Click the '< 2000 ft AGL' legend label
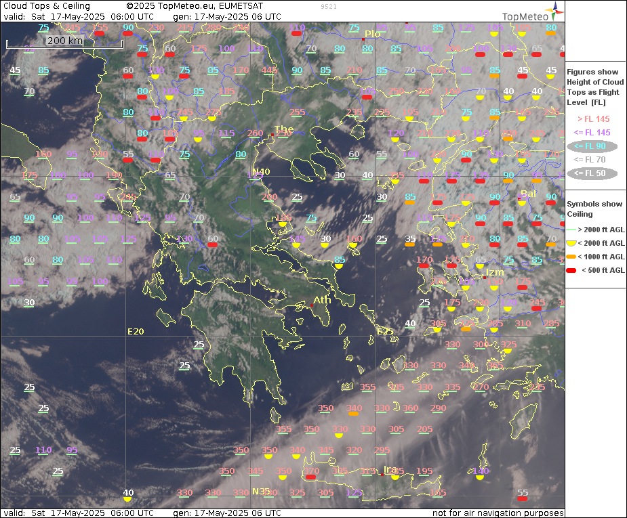 [601, 243]
